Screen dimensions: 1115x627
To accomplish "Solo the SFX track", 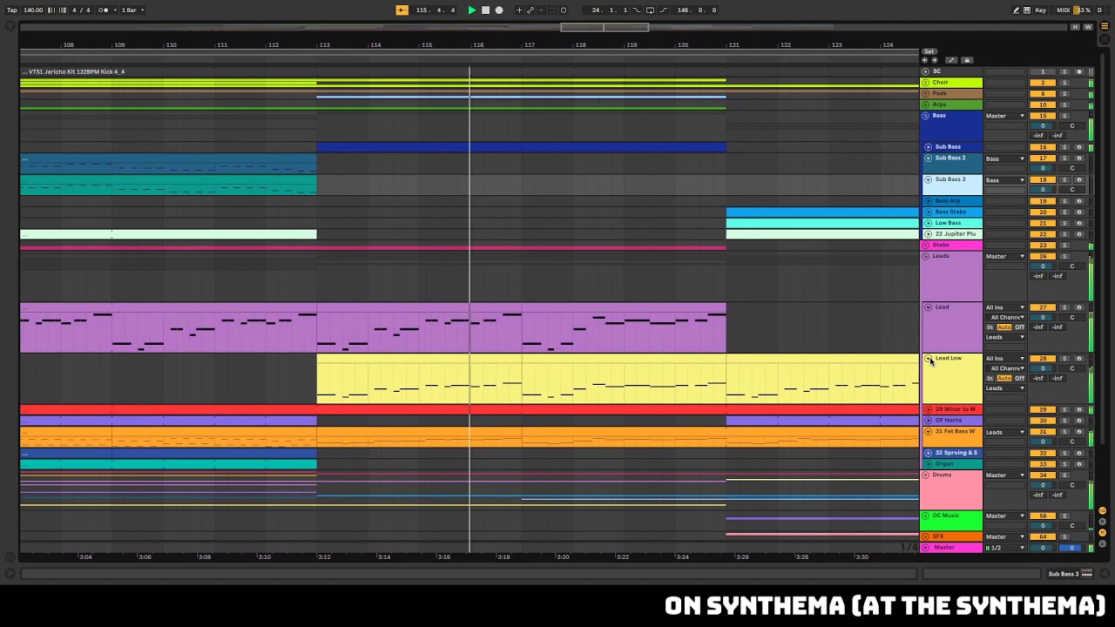I will click(1064, 536).
